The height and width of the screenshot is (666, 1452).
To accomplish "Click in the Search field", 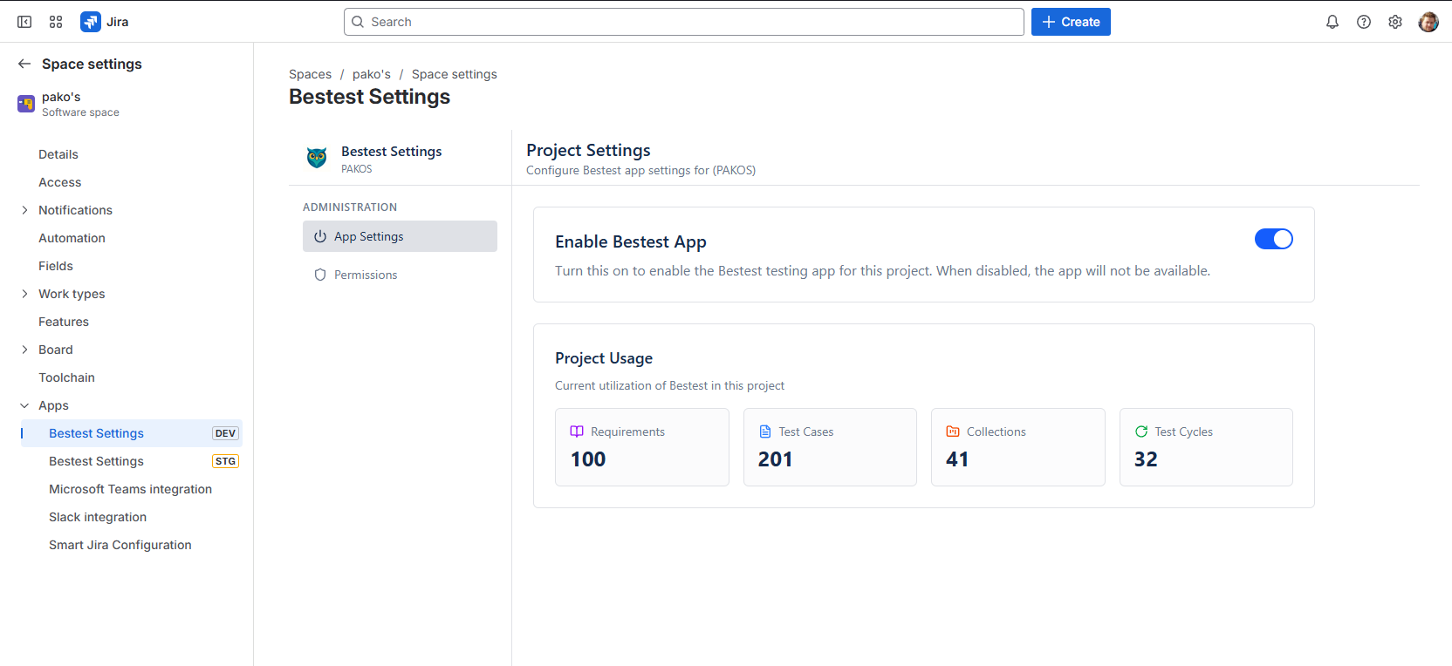I will coord(683,22).
